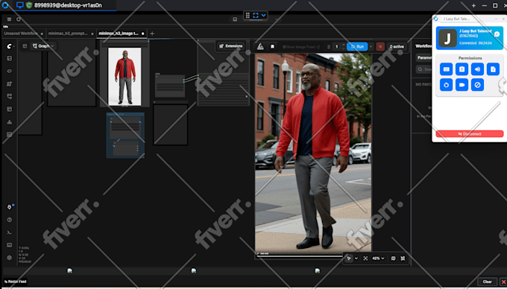Screen dimensions: 507x289
Task: Choose the select pointer tool in canvas toolbar
Action: tap(349, 258)
